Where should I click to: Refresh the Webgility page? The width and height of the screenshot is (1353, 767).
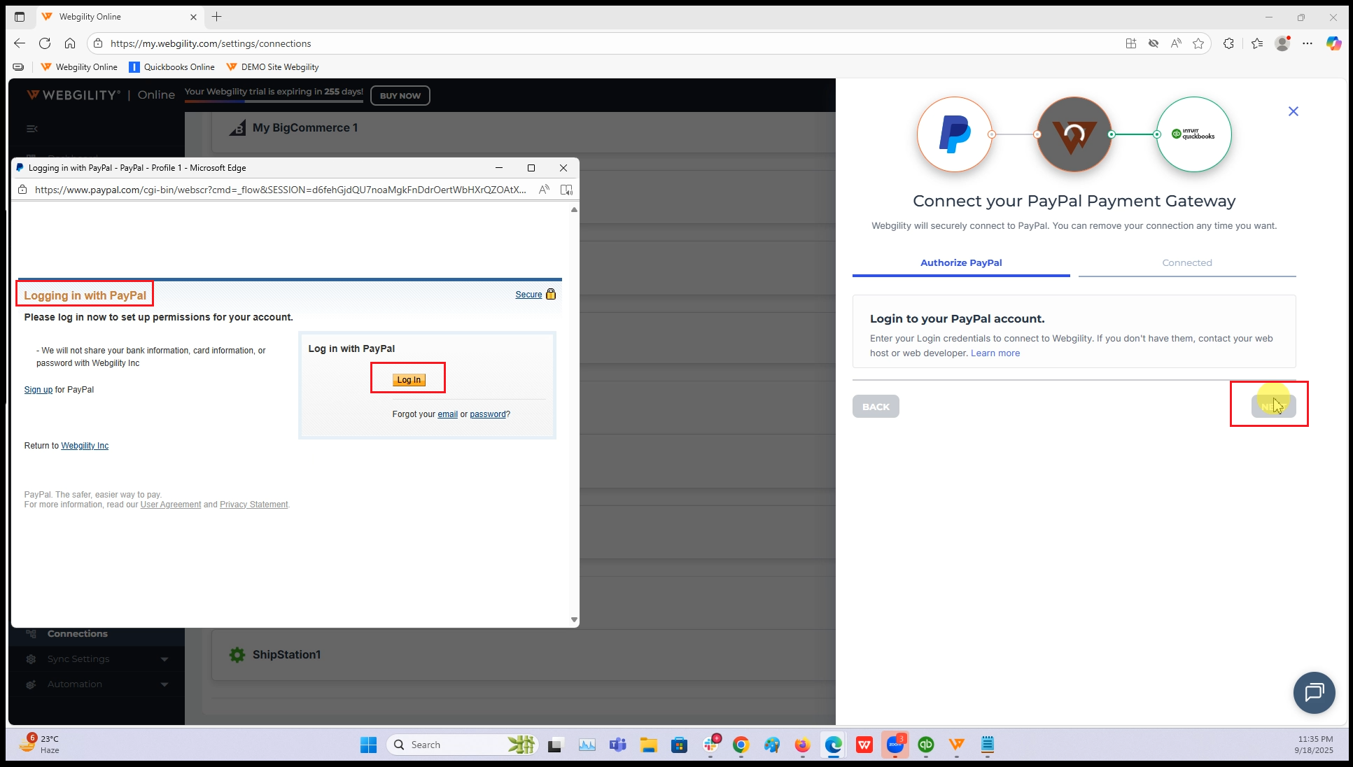pyautogui.click(x=45, y=43)
